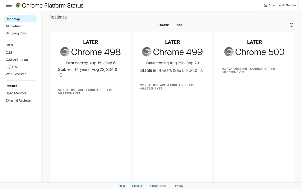Image resolution: width=302 pixels, height=189 pixels.
Task: Click the info icon under Chrome 498 stable date
Action: 61,75
